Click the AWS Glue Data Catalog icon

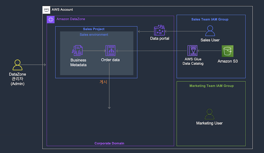[x=192, y=51]
